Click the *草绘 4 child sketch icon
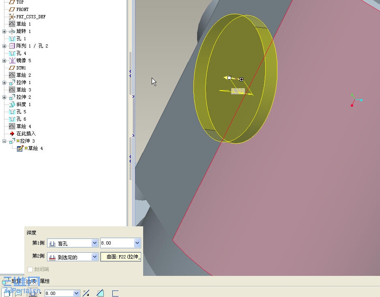 [x=20, y=148]
